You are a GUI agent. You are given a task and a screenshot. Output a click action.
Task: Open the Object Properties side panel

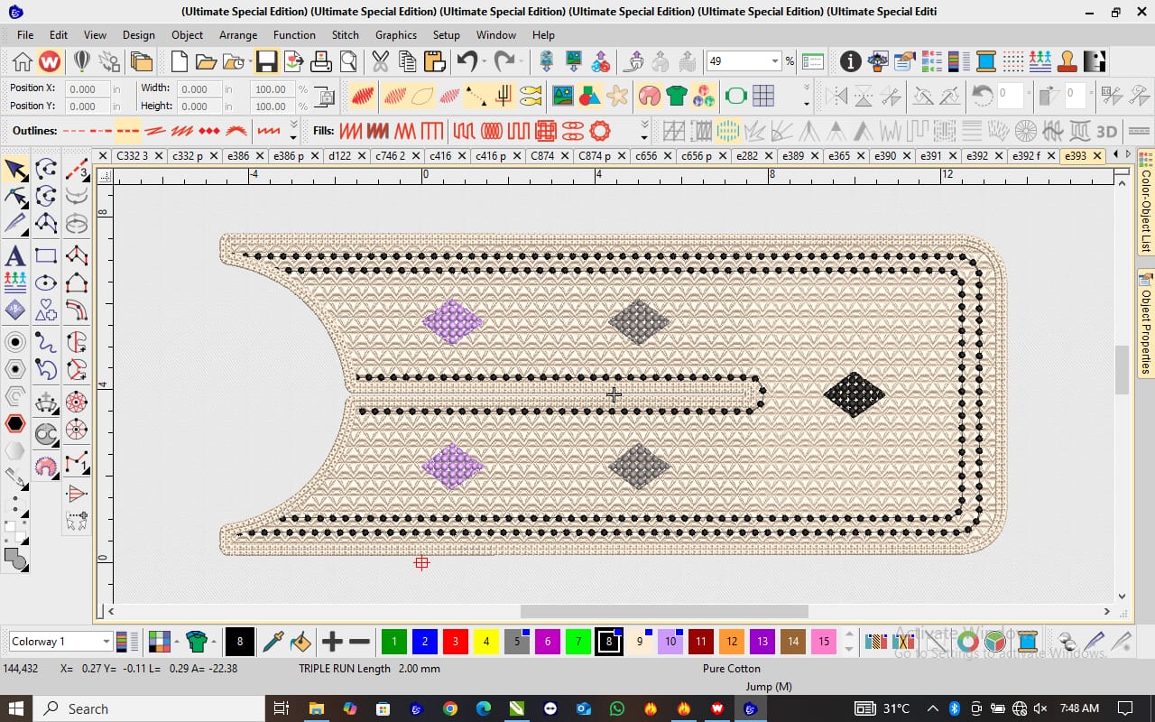pyautogui.click(x=1146, y=323)
